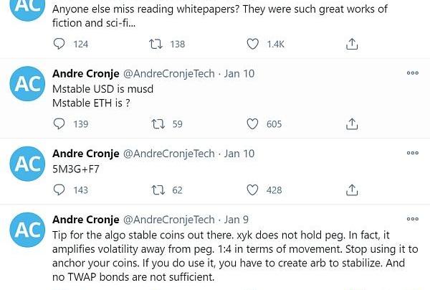Open Andre Cronje profile from Mstable tweet
The image size is (430, 290).
[86, 73]
